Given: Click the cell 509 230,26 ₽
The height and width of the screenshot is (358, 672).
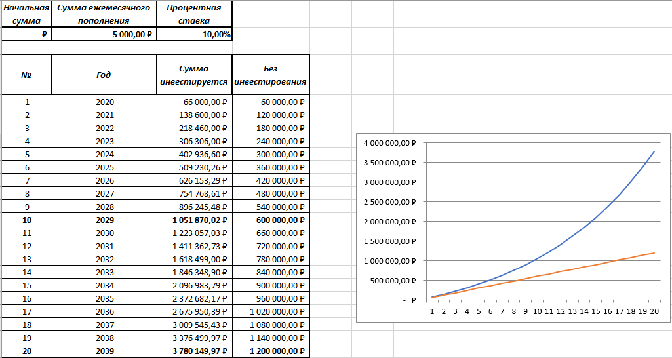Looking at the screenshot, I should [194, 168].
